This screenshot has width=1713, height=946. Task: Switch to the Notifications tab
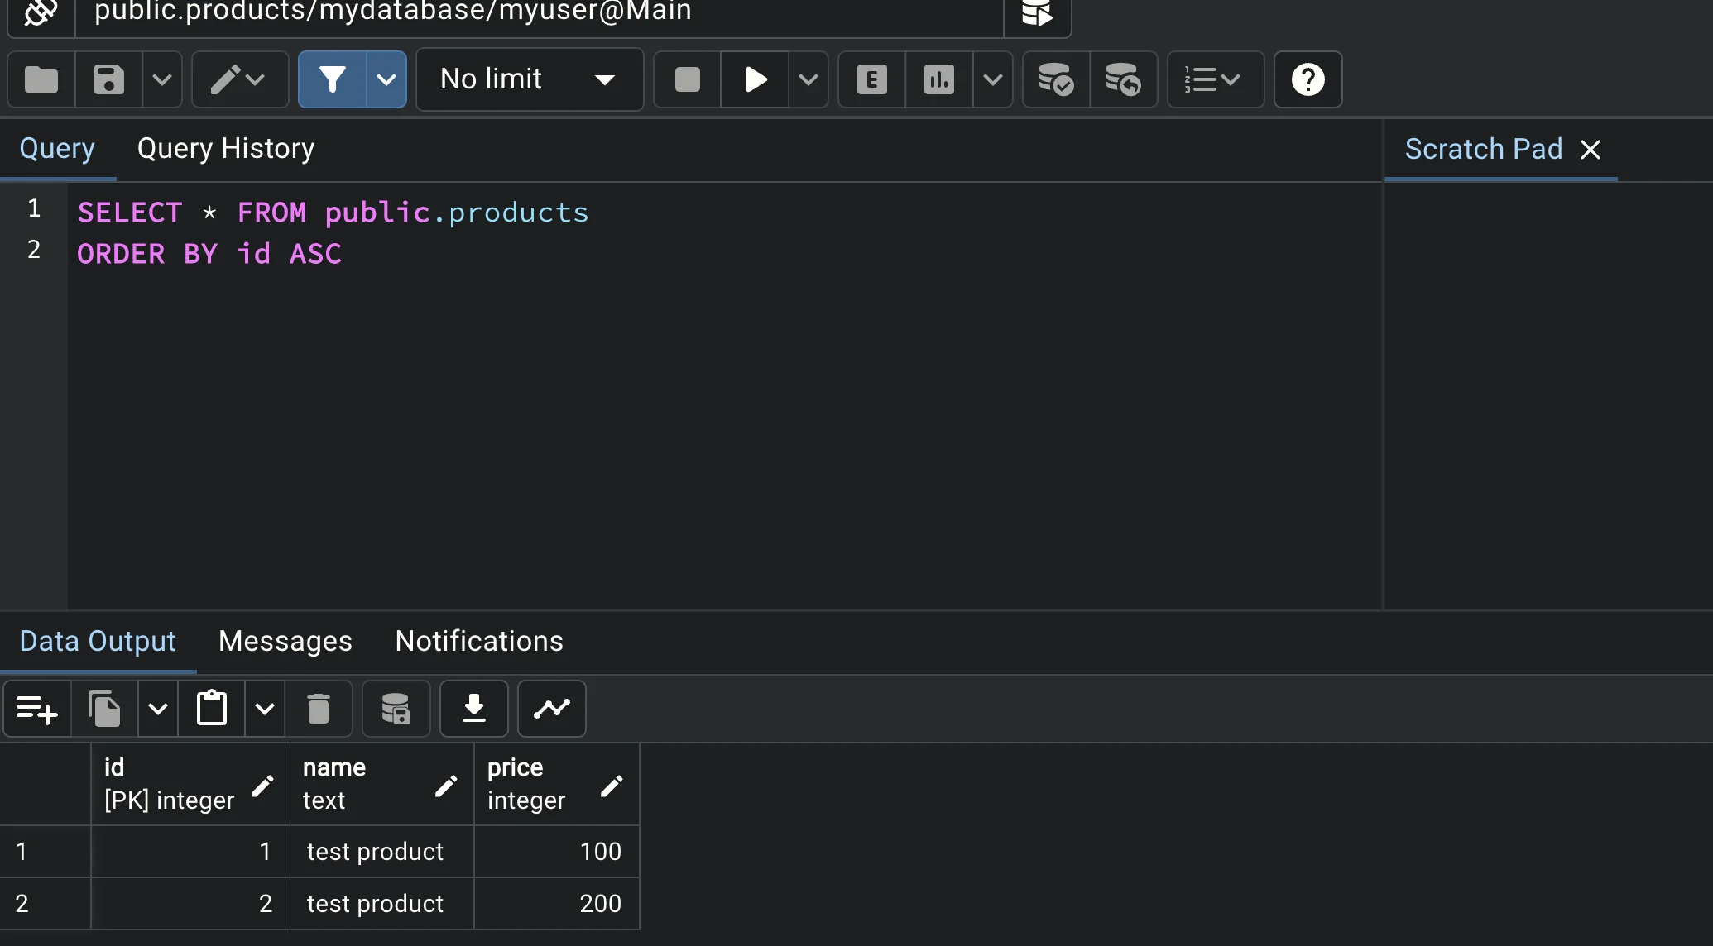coord(479,642)
